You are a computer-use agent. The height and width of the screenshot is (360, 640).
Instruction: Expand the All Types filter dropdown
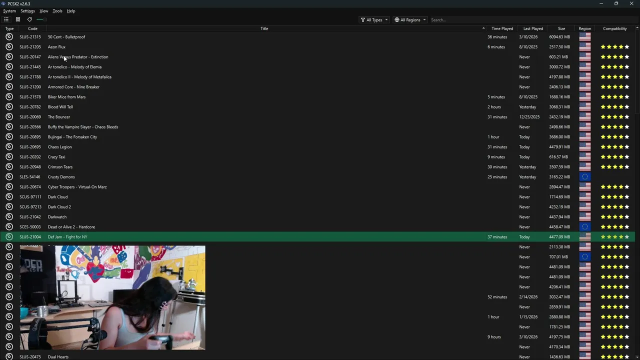tap(374, 20)
